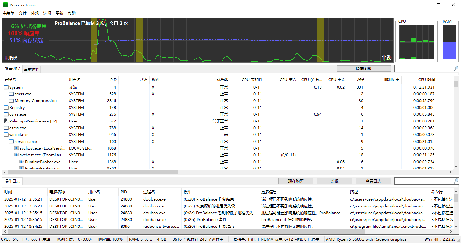Open the 选项 menu
The image size is (461, 243).
coord(47,13)
